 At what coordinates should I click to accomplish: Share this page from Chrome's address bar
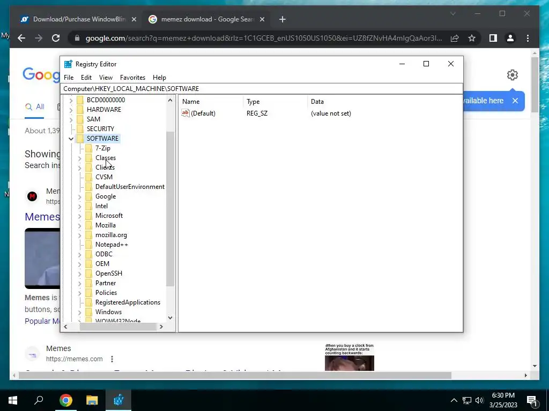coord(455,38)
